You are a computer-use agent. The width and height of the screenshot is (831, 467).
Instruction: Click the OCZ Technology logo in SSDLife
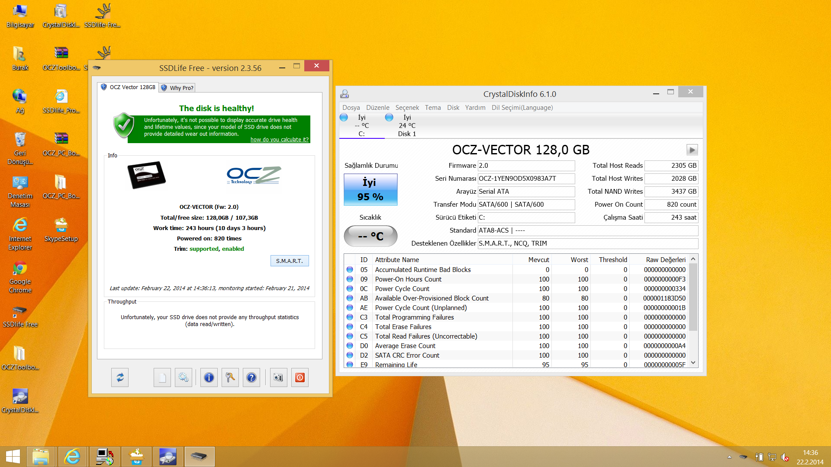pyautogui.click(x=254, y=175)
